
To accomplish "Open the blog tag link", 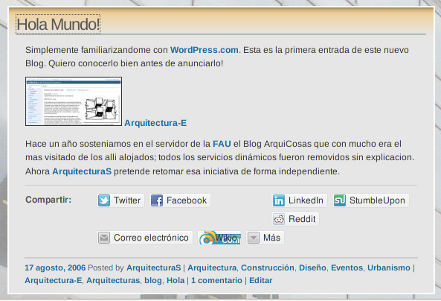I will (153, 280).
